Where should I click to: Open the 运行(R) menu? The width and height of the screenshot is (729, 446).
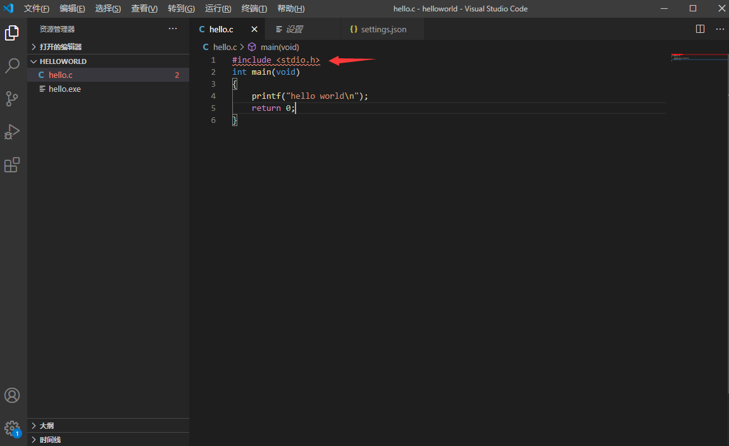pos(218,8)
